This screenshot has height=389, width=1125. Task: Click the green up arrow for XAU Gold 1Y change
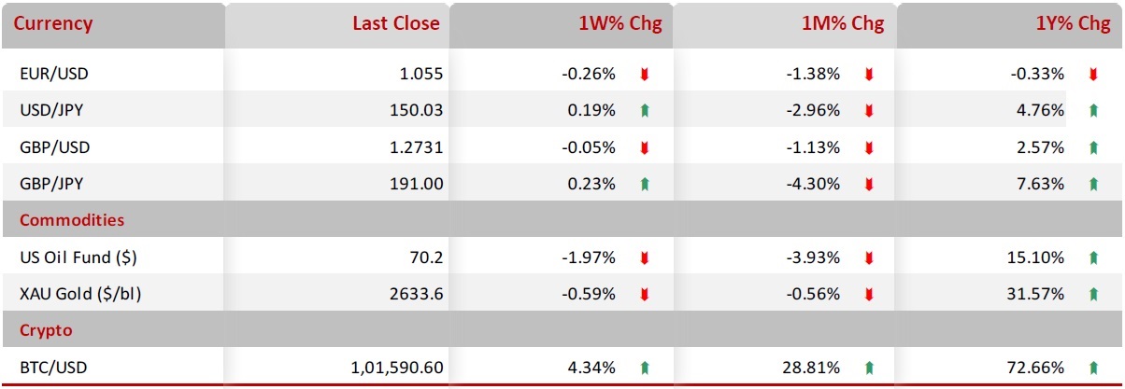point(1093,294)
